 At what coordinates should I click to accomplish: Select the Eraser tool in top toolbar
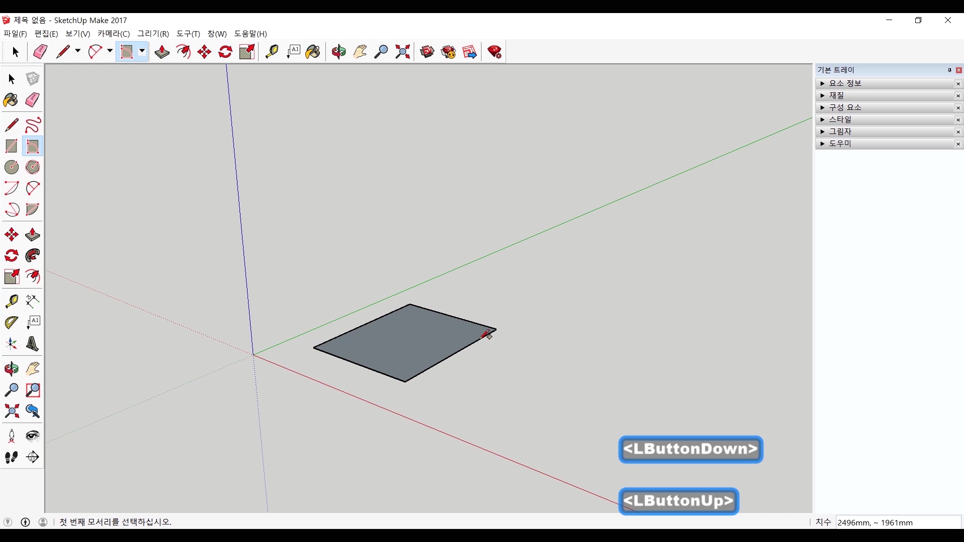[40, 52]
